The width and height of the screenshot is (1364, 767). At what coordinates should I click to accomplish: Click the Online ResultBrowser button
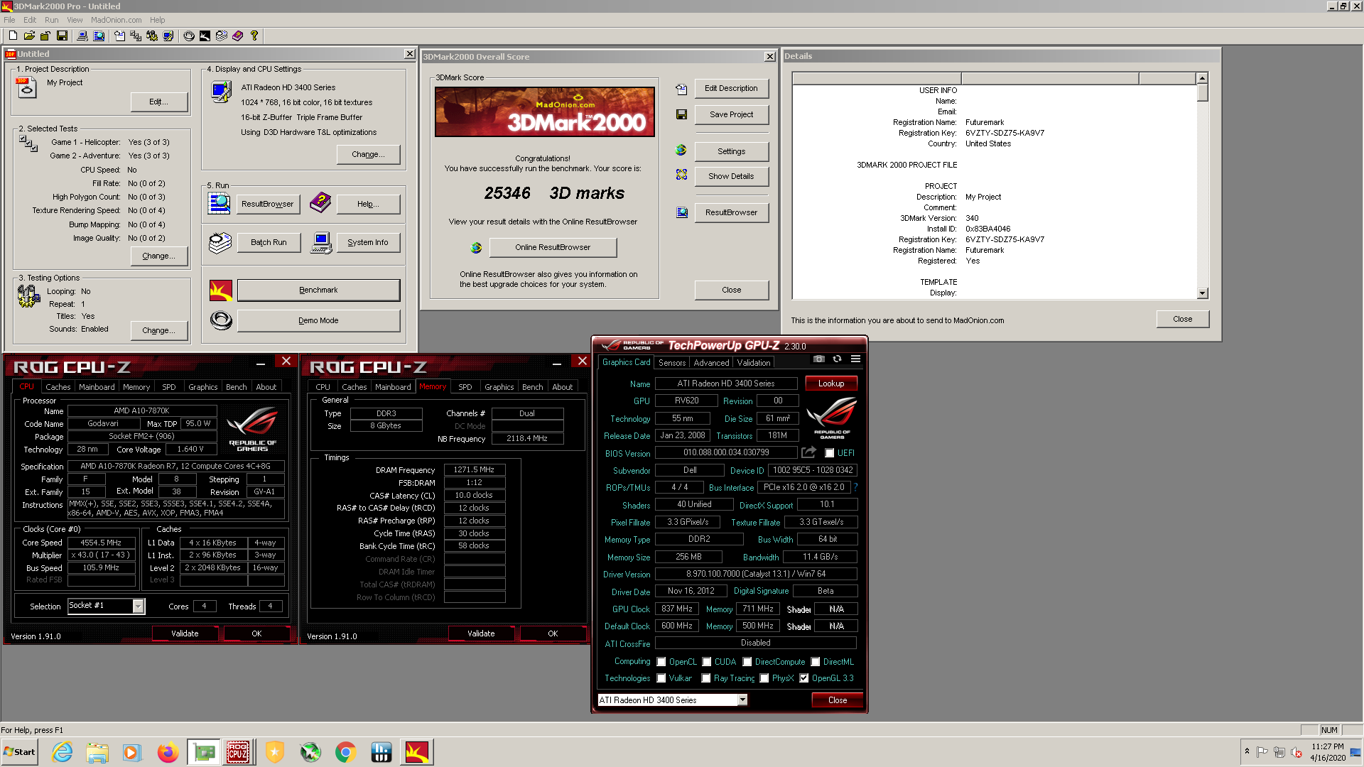coord(553,247)
